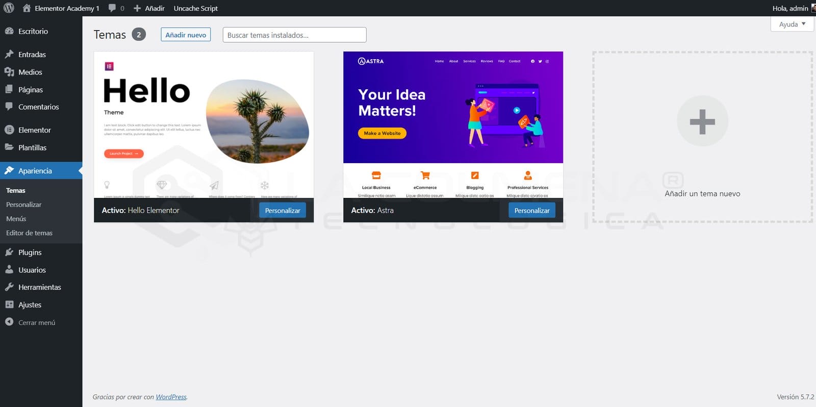Select the Hello Elementor theme thumbnail
Viewport: 816px width, 407px height.
203,124
